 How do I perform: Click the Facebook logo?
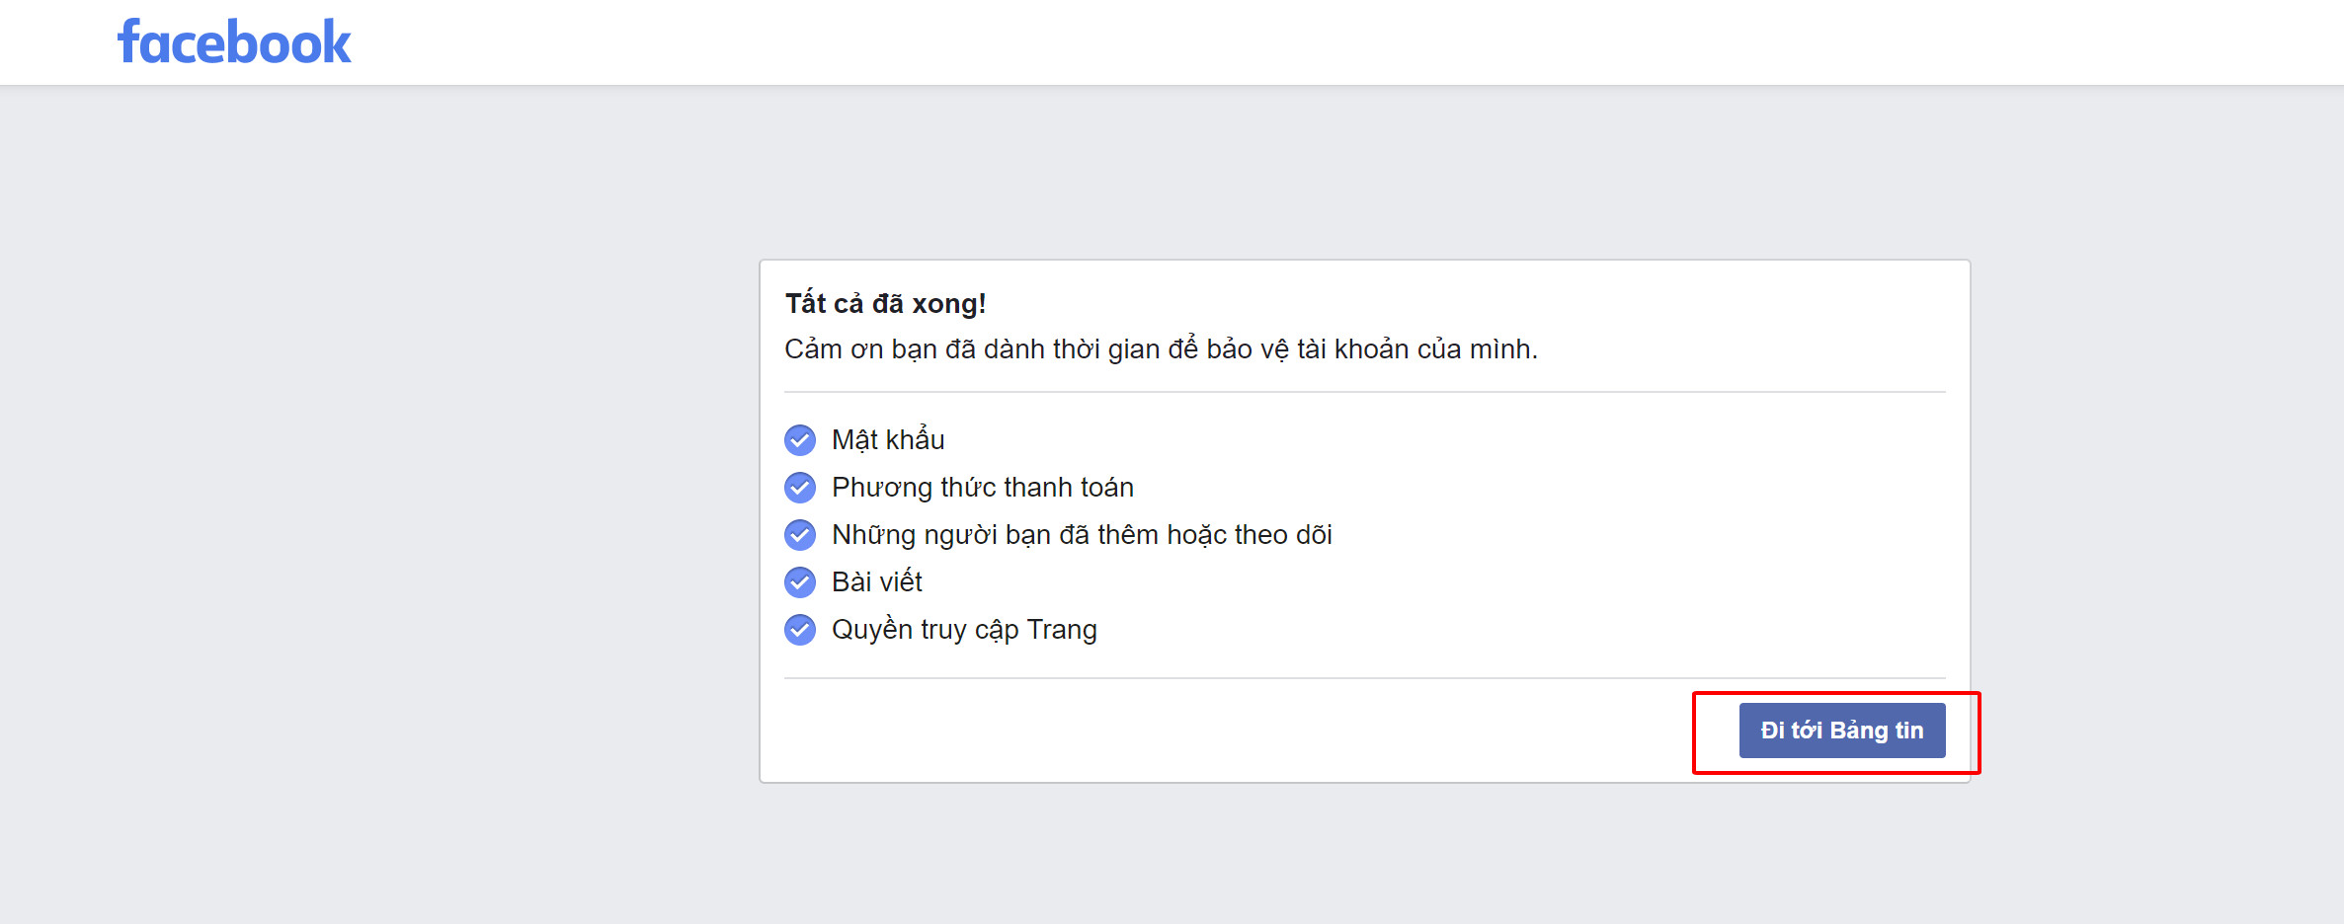(x=234, y=42)
